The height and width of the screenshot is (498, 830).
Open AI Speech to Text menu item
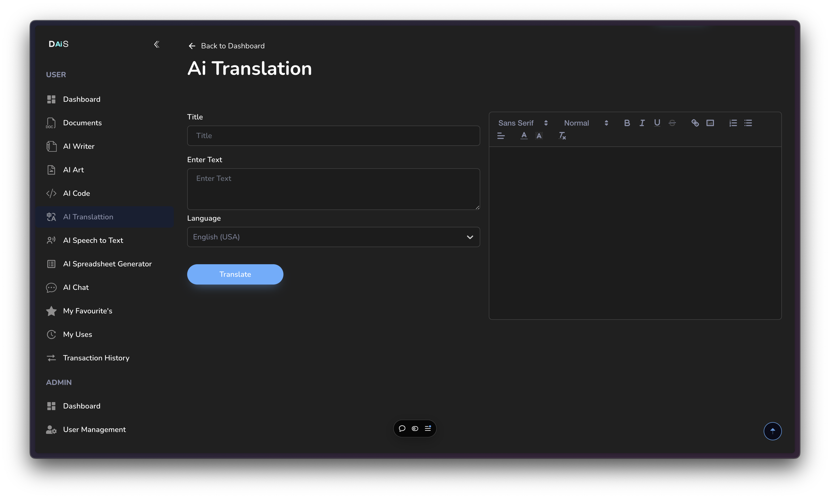[93, 240]
